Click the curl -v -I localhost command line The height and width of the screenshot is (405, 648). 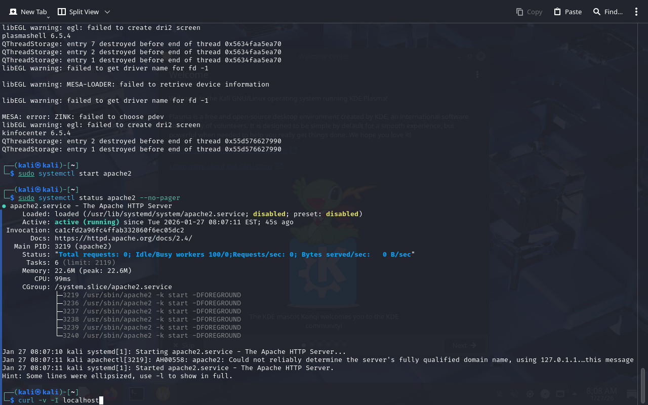pyautogui.click(x=58, y=400)
